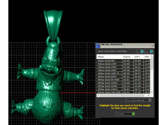Click the 23.71 DWT value
Screen dimensions: 167x125
pos(137,89)
